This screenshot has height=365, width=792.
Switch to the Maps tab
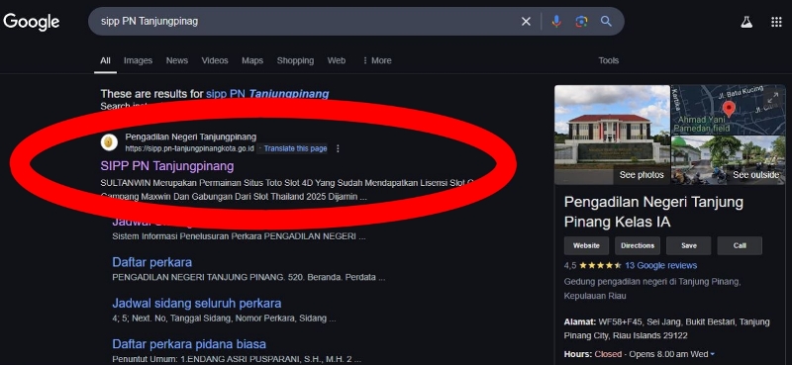252,60
